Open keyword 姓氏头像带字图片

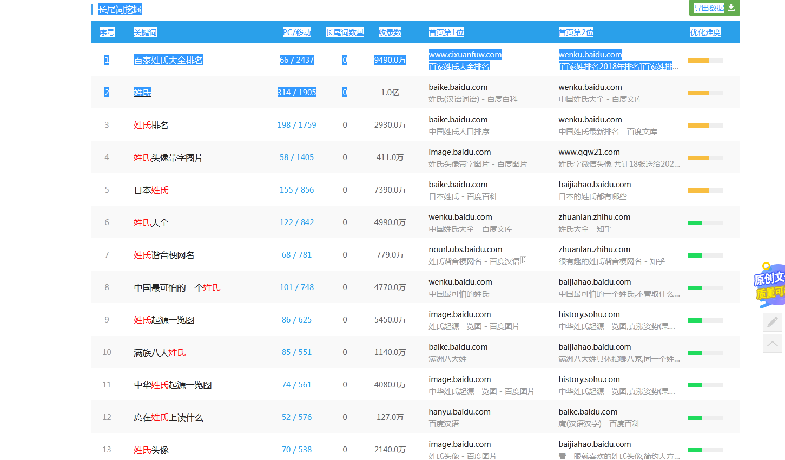(168, 157)
